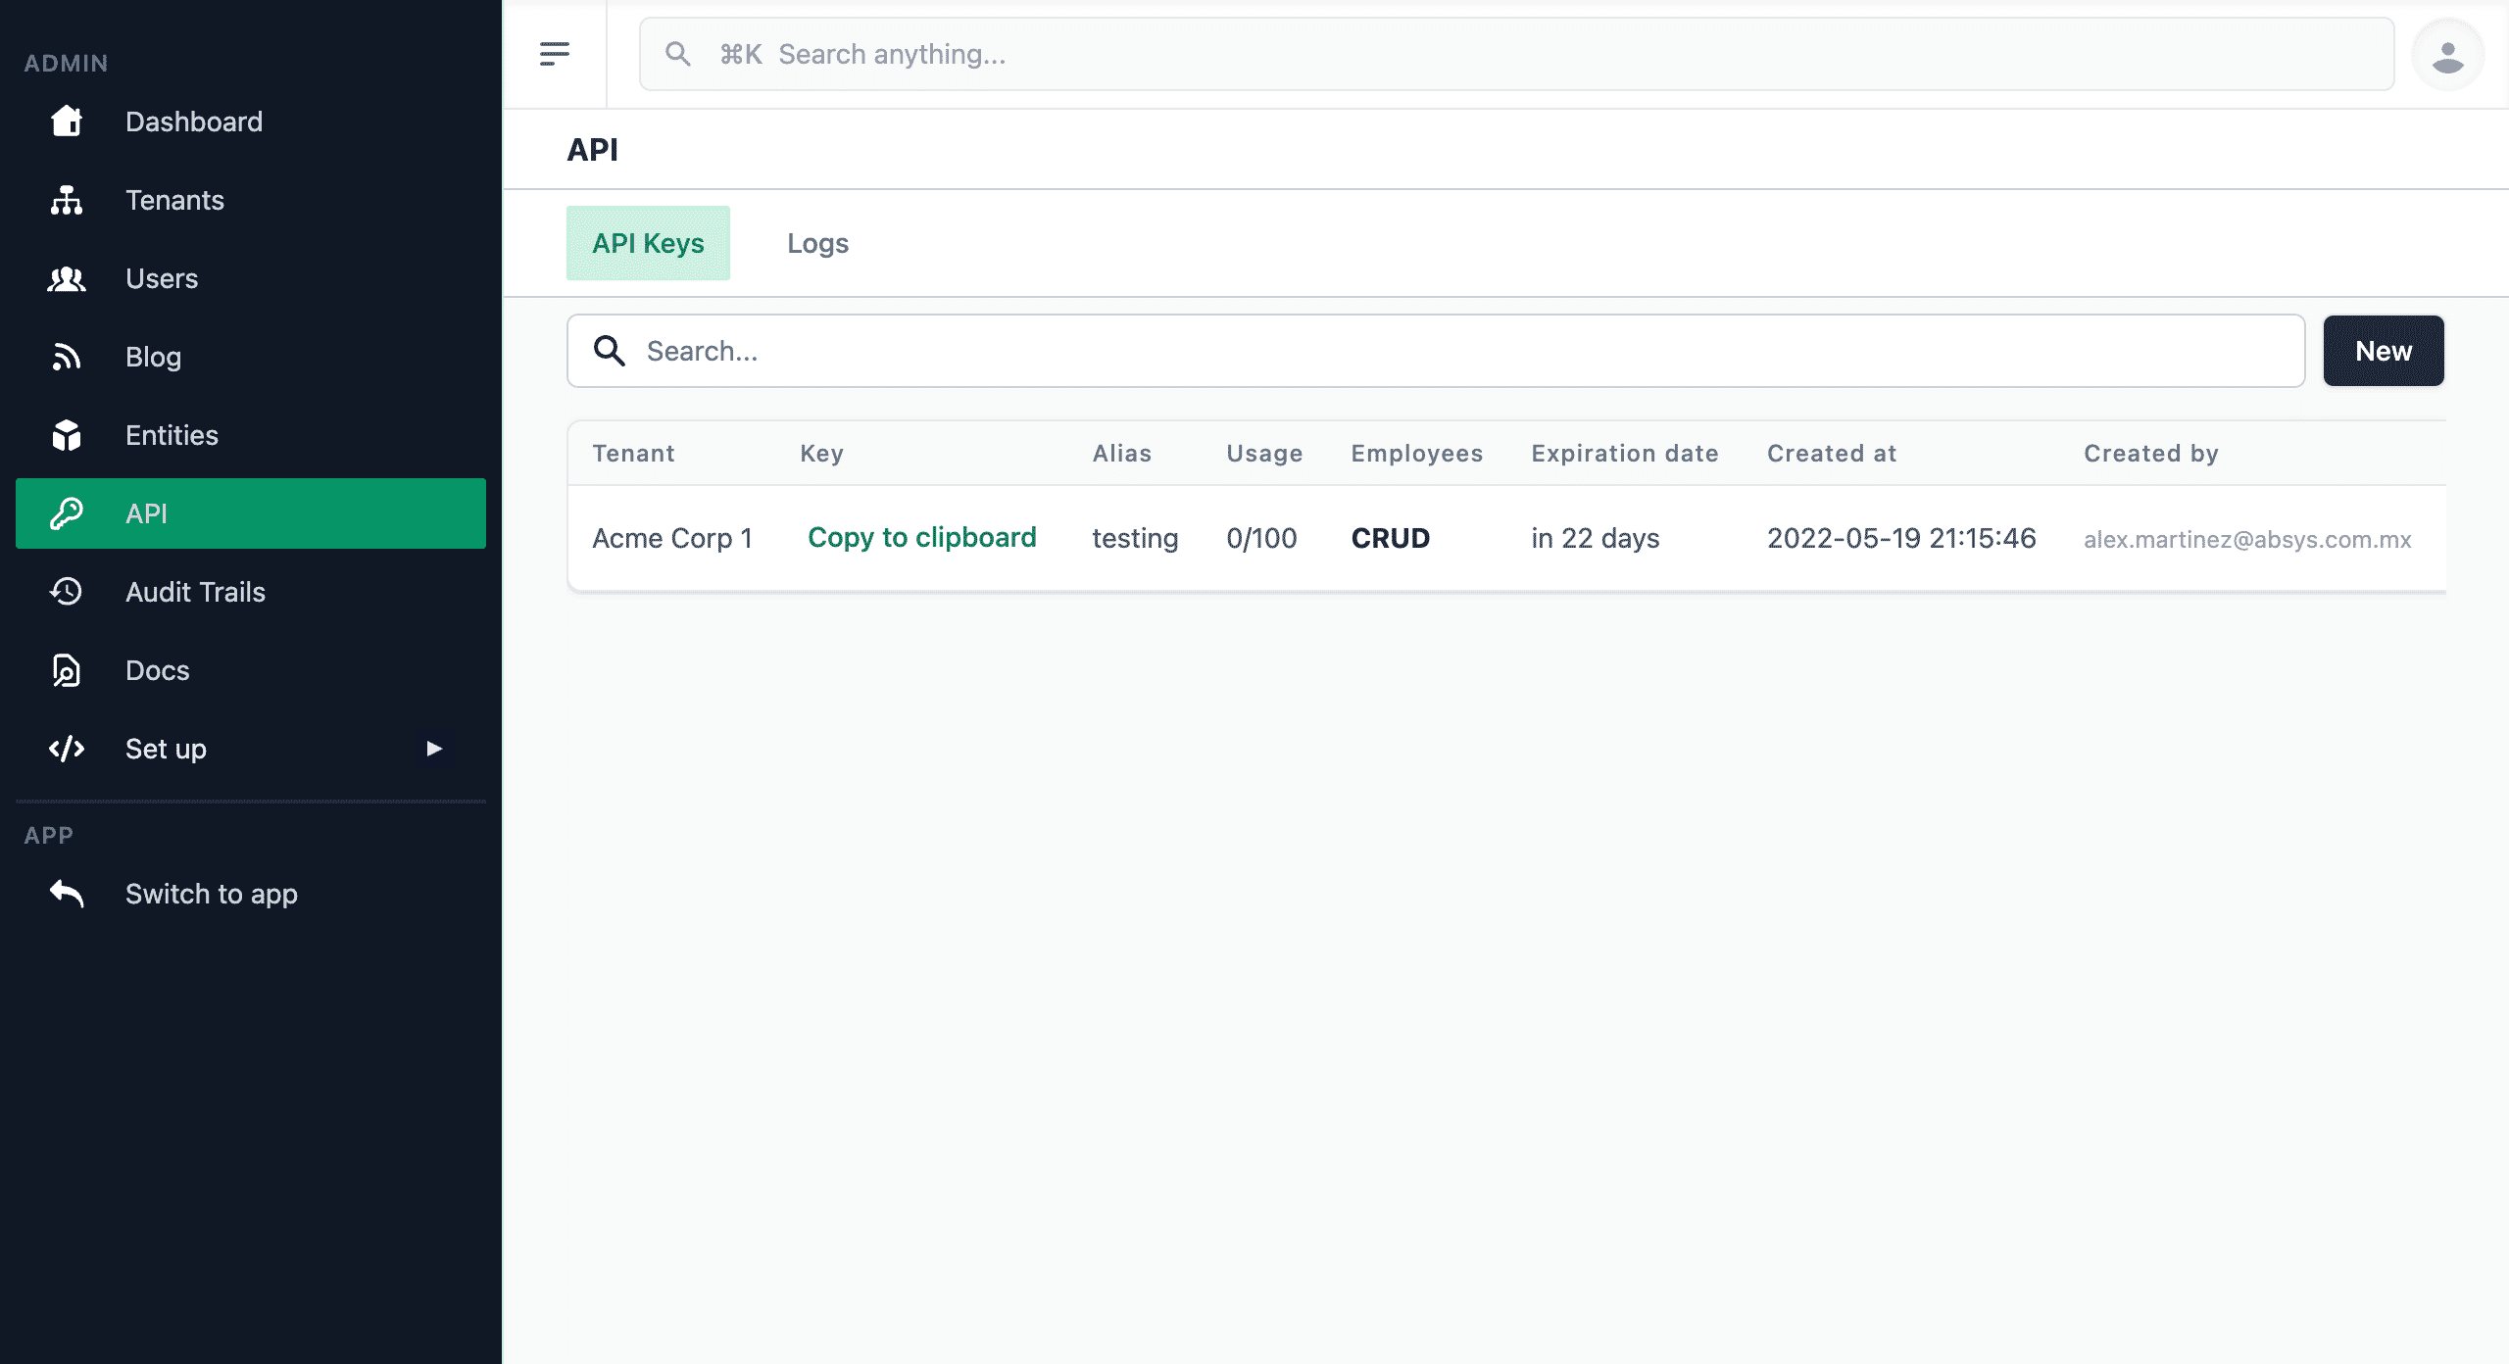This screenshot has height=1364, width=2509.
Task: Focus the API keys Search field
Action: (x=1436, y=351)
